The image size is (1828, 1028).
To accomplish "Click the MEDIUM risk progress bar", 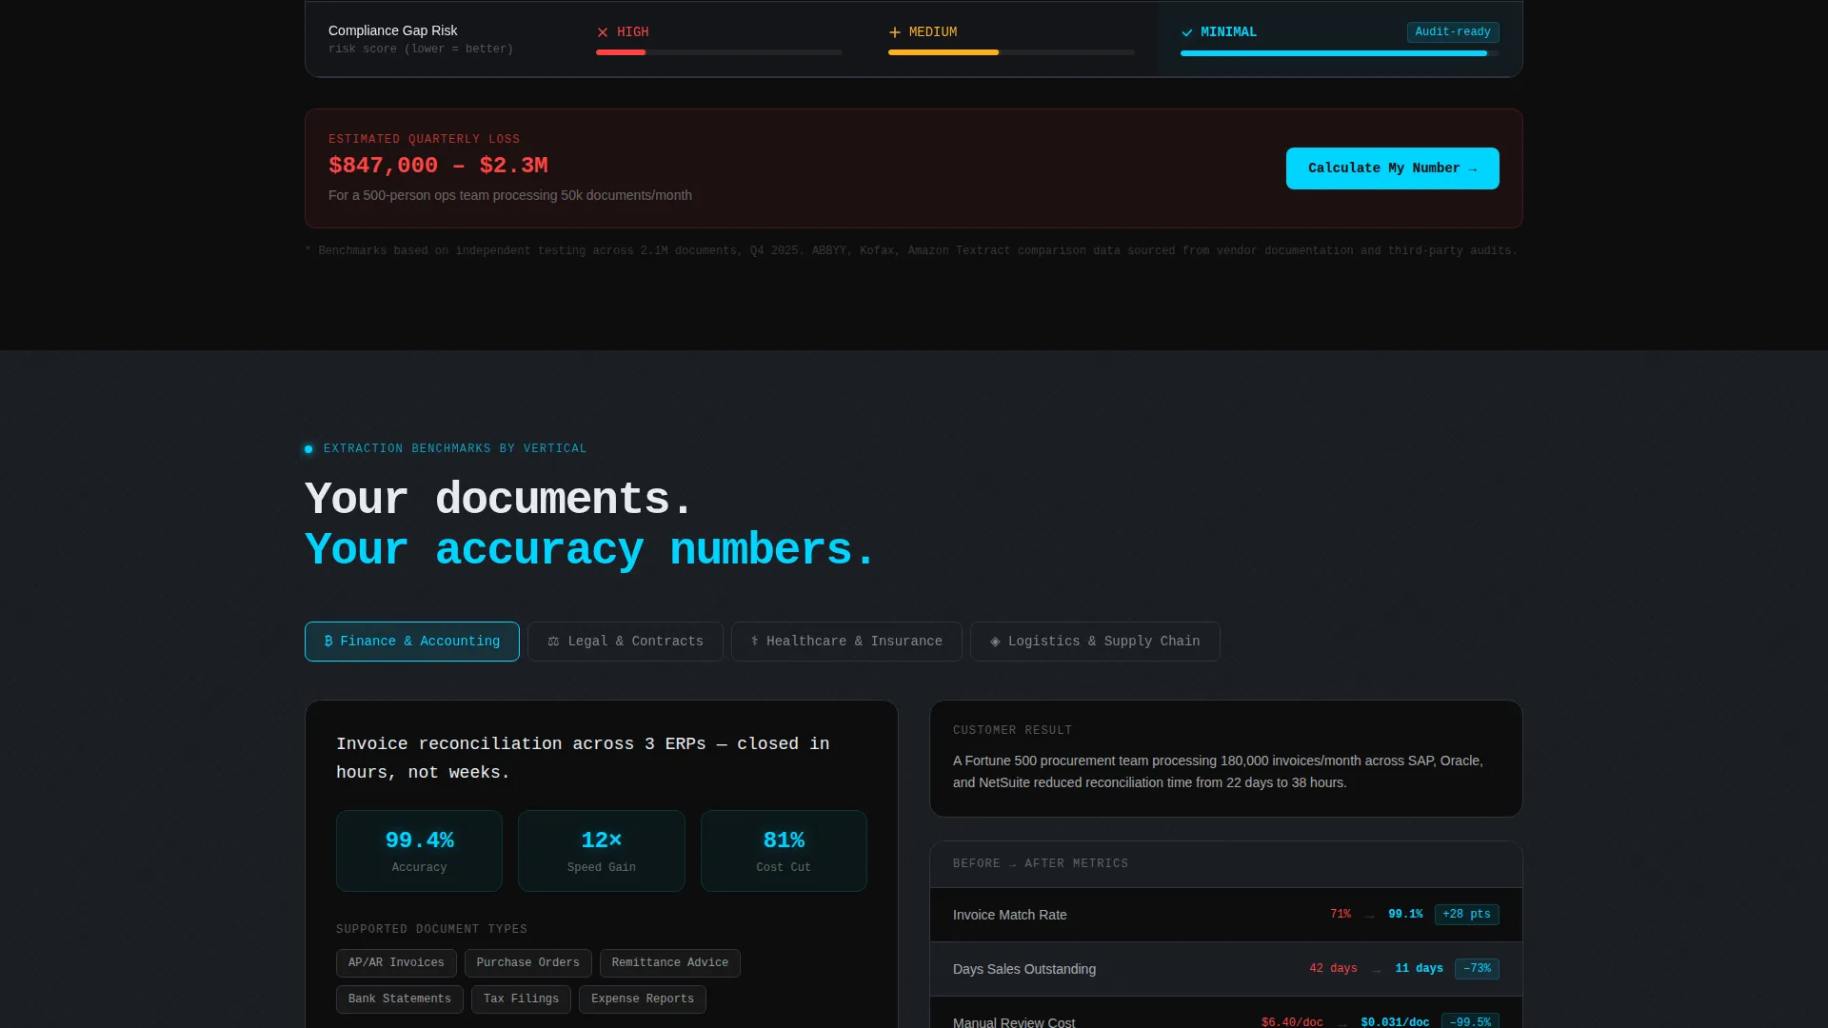I will point(1011,52).
